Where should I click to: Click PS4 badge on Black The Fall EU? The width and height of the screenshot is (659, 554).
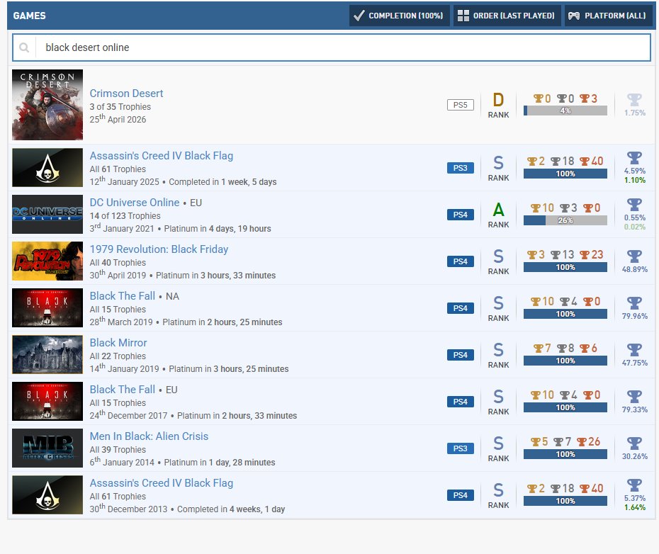pos(460,402)
